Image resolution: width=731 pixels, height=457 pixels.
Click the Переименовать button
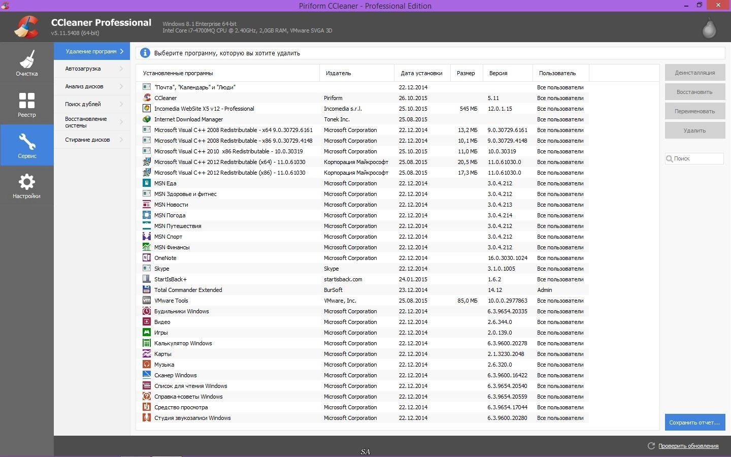pyautogui.click(x=694, y=111)
